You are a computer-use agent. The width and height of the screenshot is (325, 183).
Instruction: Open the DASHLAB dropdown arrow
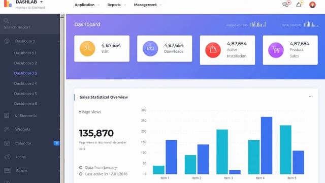41,2
